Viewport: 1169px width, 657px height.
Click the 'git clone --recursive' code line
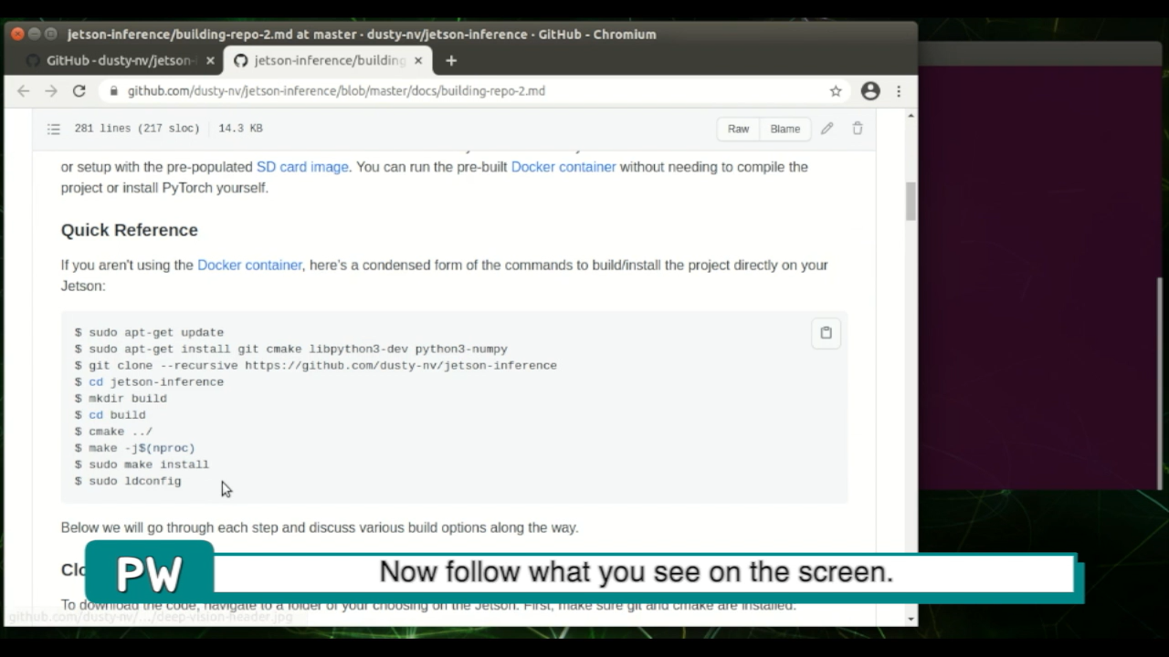pos(316,365)
